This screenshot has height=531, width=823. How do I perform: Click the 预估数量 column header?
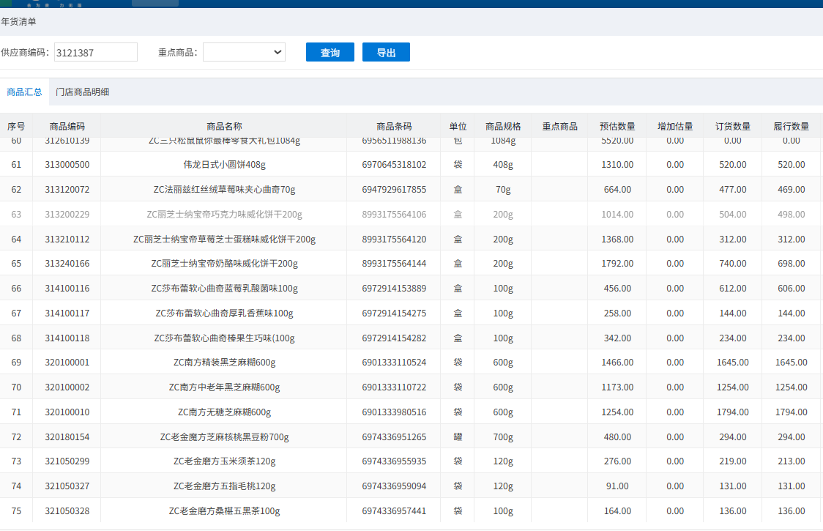point(617,126)
